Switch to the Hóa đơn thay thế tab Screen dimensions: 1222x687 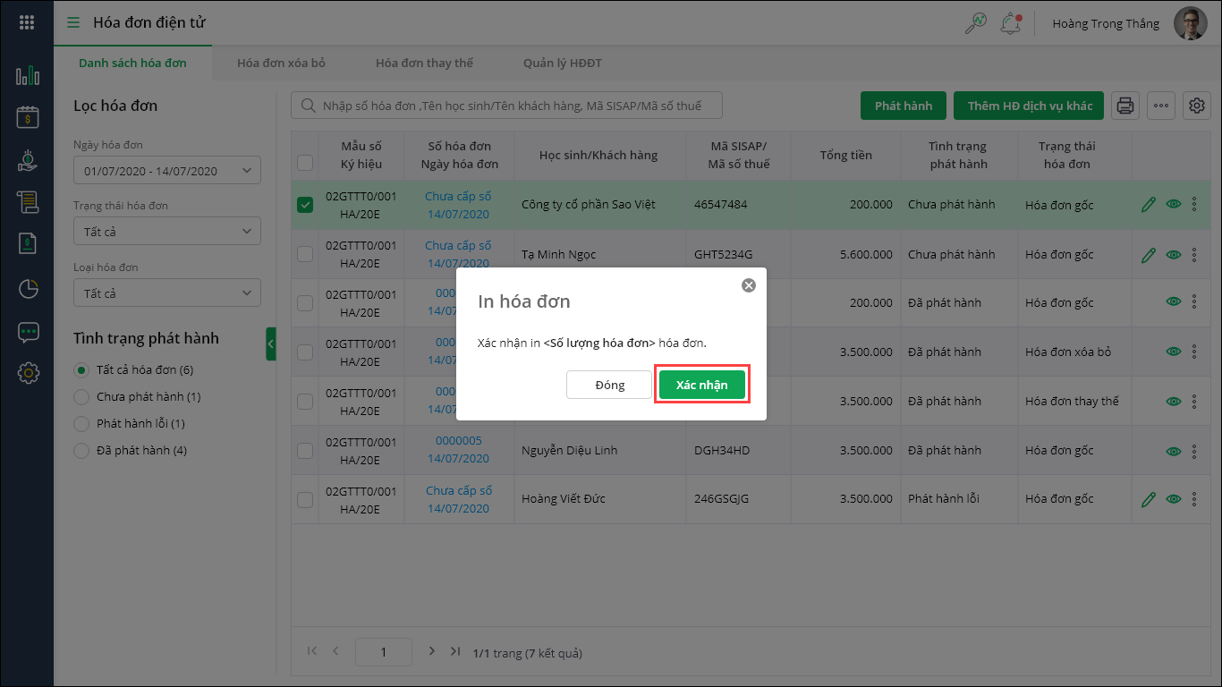tap(424, 63)
